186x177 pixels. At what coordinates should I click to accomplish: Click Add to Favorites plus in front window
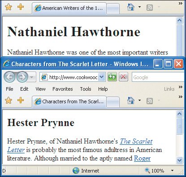(x=21, y=100)
